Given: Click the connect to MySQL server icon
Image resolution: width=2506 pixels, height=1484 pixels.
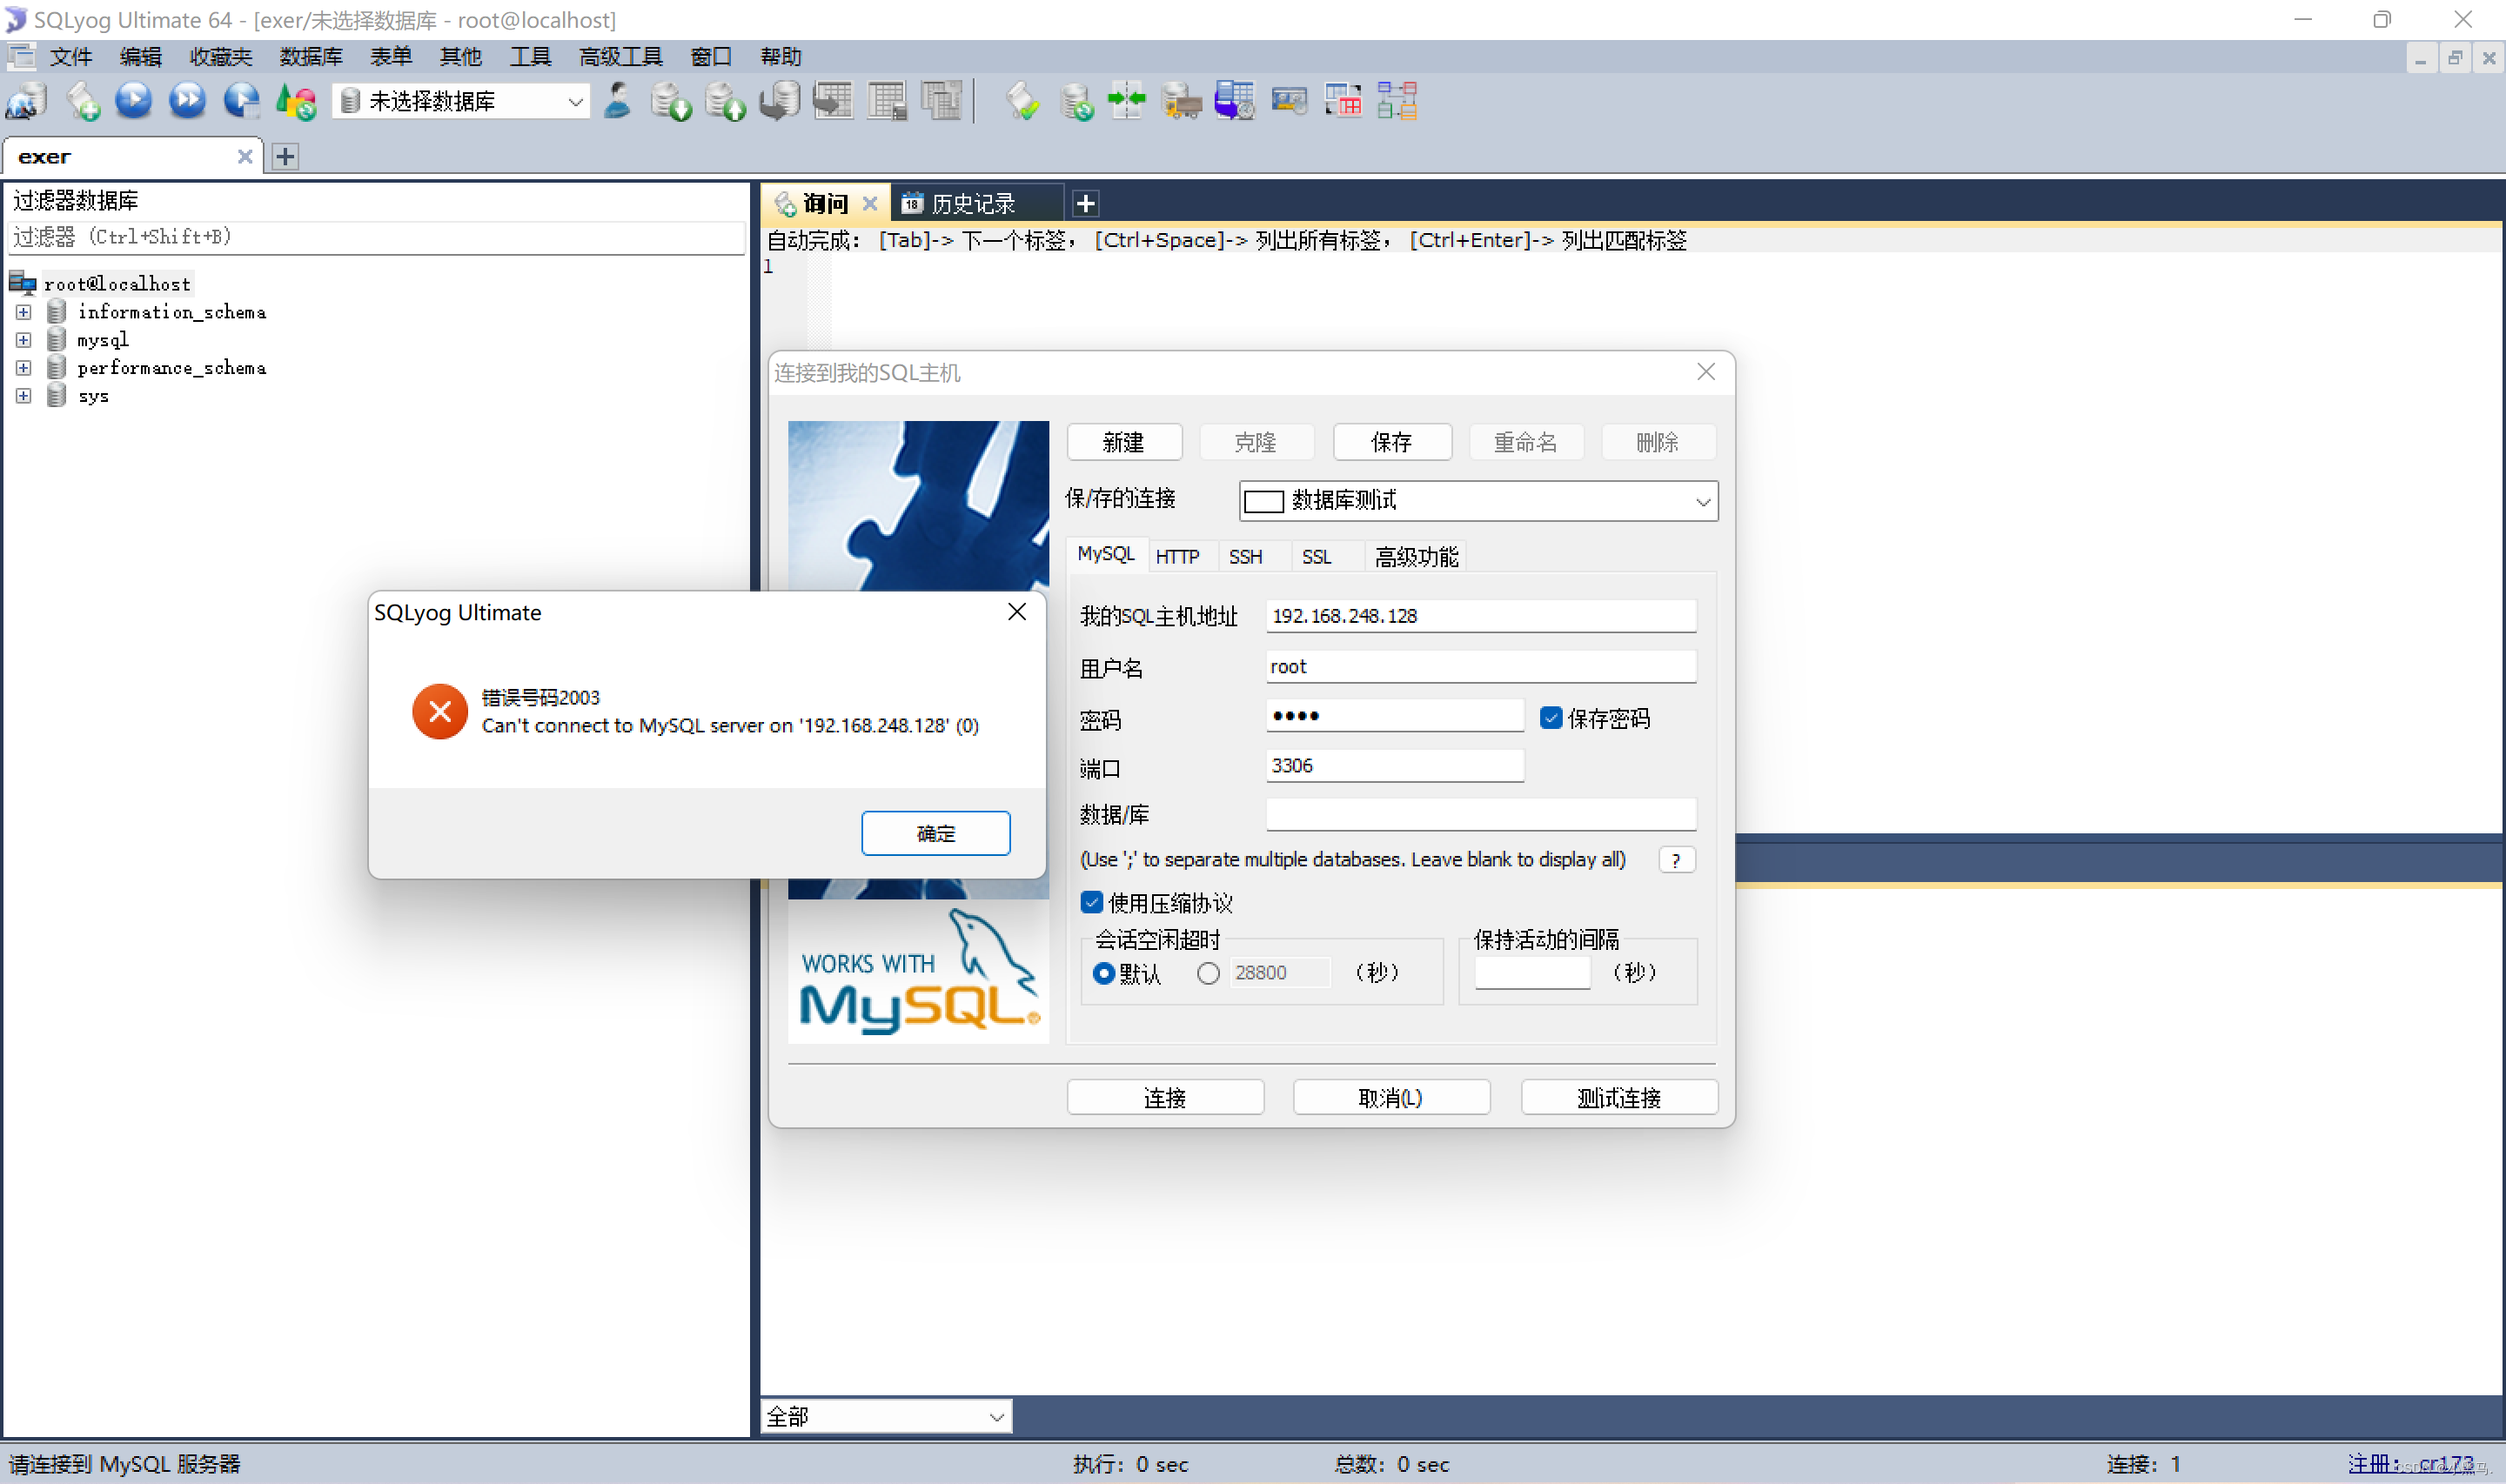Looking at the screenshot, I should (x=25, y=100).
